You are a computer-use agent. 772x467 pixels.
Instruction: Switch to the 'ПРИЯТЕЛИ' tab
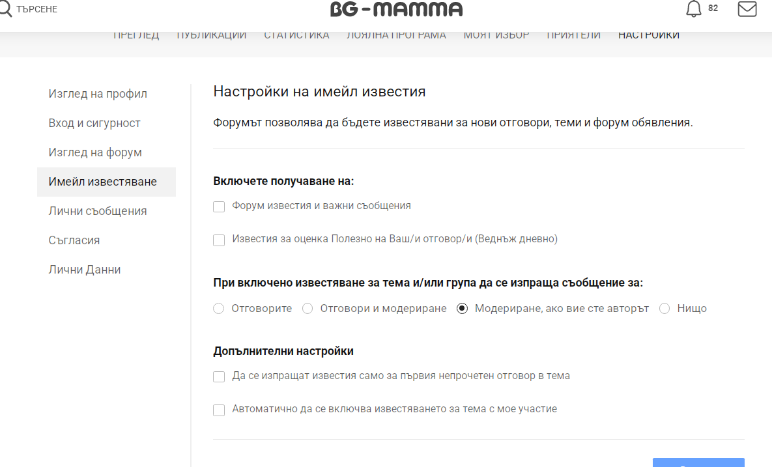[573, 35]
